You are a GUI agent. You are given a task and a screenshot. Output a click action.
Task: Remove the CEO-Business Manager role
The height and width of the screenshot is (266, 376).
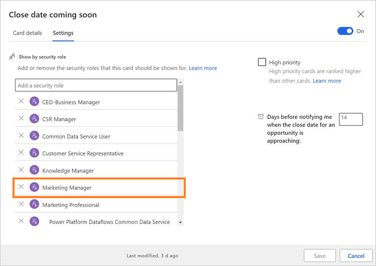22,101
